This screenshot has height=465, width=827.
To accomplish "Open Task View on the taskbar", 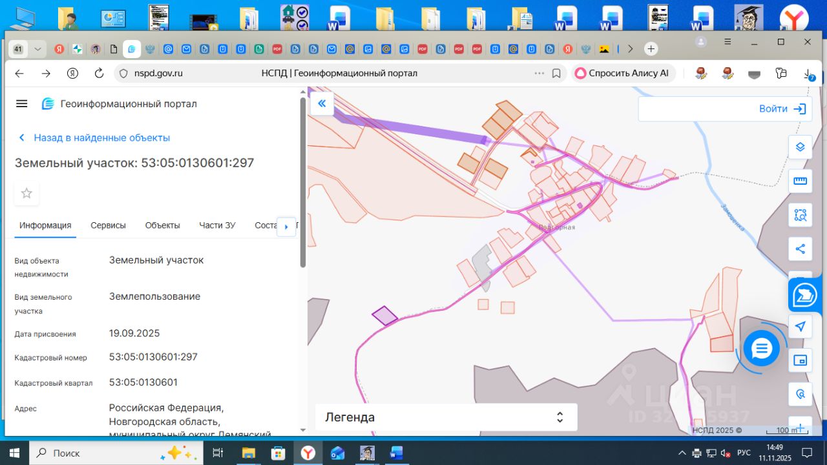I will pyautogui.click(x=218, y=453).
